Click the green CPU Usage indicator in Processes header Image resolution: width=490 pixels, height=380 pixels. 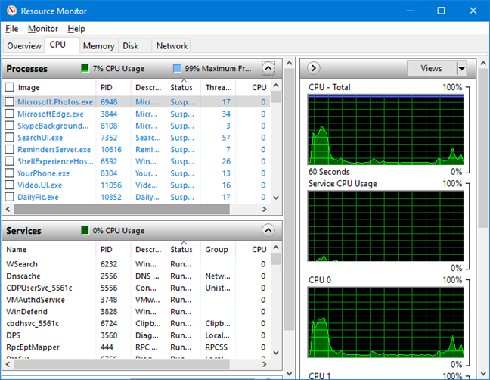tap(85, 69)
